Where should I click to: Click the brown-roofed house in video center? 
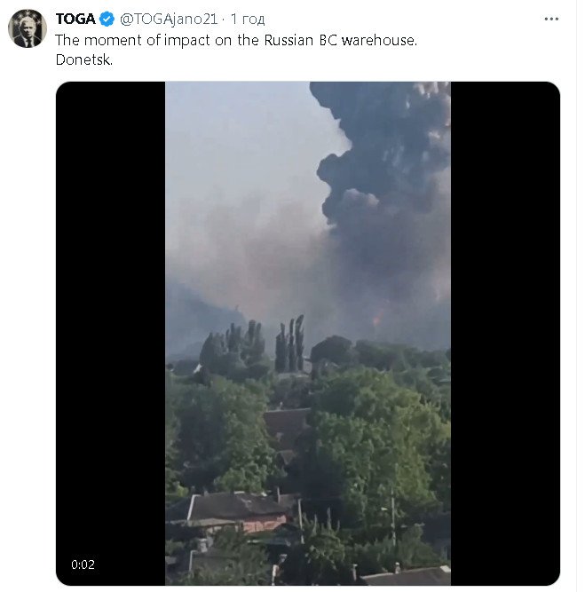[x=286, y=426]
